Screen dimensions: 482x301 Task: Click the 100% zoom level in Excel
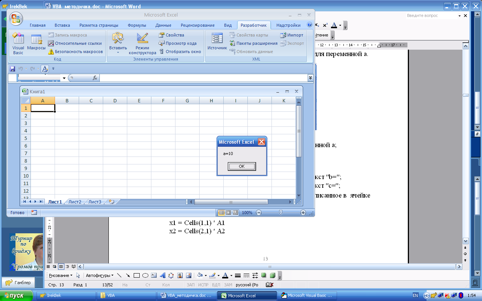click(x=247, y=213)
